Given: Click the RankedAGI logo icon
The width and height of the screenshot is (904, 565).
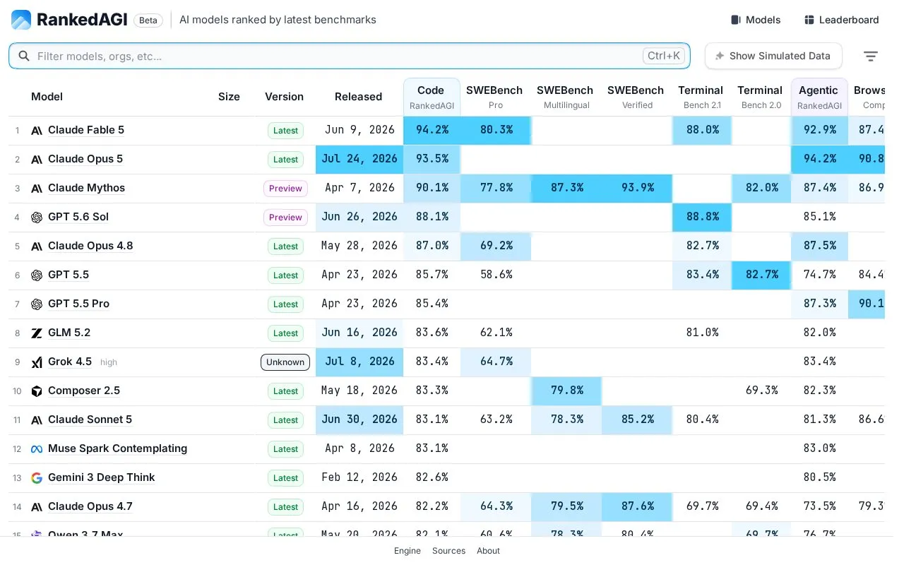Looking at the screenshot, I should tap(21, 20).
